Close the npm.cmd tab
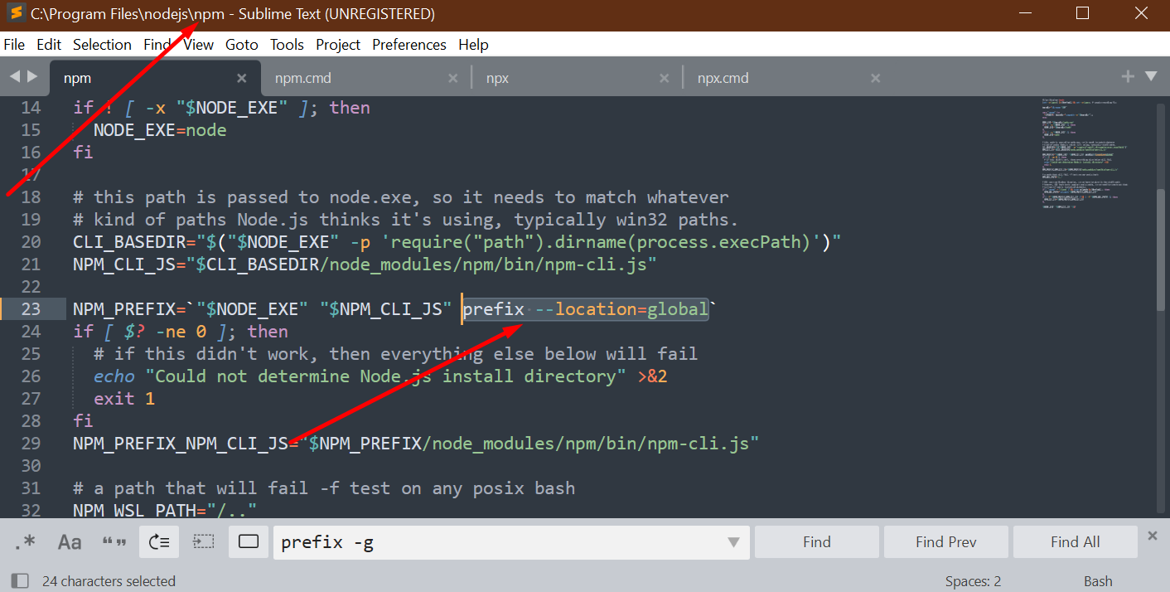Image resolution: width=1170 pixels, height=592 pixels. (453, 78)
